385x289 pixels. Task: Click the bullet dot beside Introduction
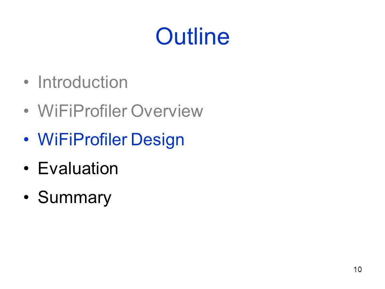[x=26, y=82]
